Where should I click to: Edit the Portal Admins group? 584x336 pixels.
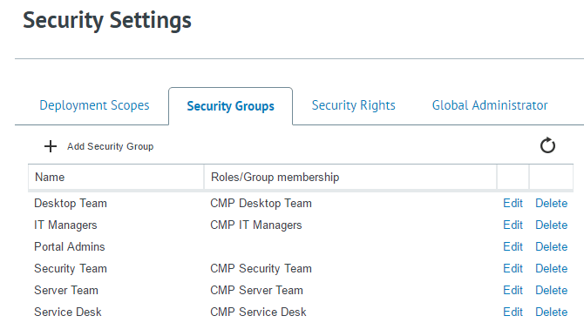point(513,246)
